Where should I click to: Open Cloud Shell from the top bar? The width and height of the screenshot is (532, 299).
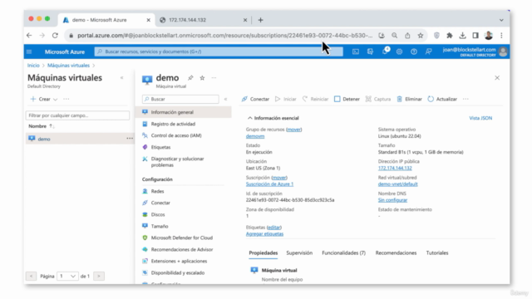coord(356,51)
